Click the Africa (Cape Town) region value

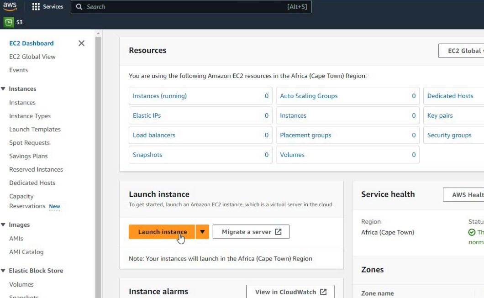tap(387, 232)
